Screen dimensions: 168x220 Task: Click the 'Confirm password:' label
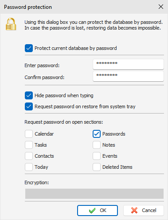point(44,77)
